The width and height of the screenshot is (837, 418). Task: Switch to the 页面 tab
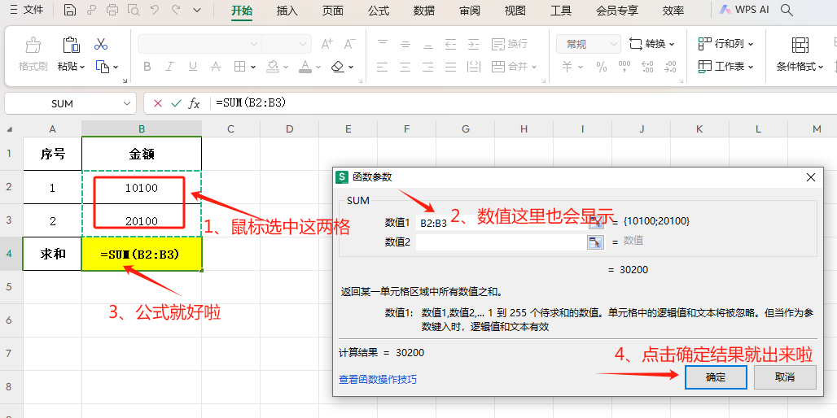tap(332, 11)
